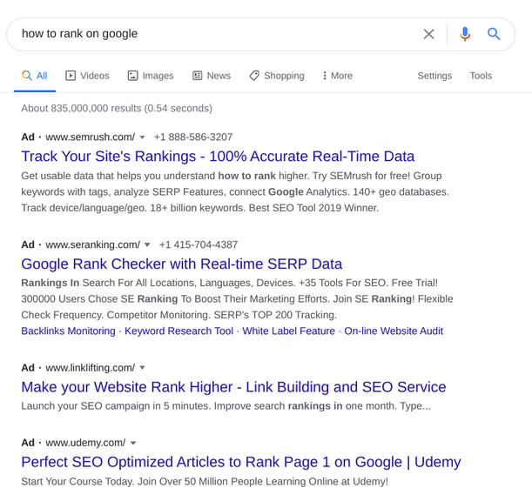Clear the search query with X icon
Viewport: 532px width, 488px height.
[x=429, y=34]
